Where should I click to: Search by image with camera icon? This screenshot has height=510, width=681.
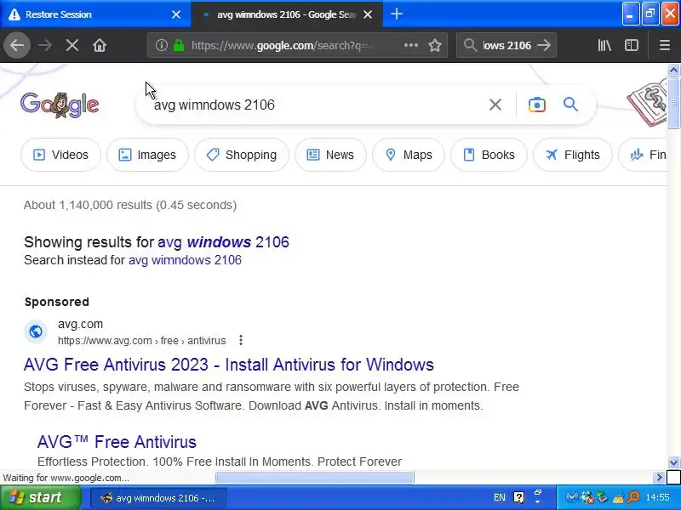[537, 105]
